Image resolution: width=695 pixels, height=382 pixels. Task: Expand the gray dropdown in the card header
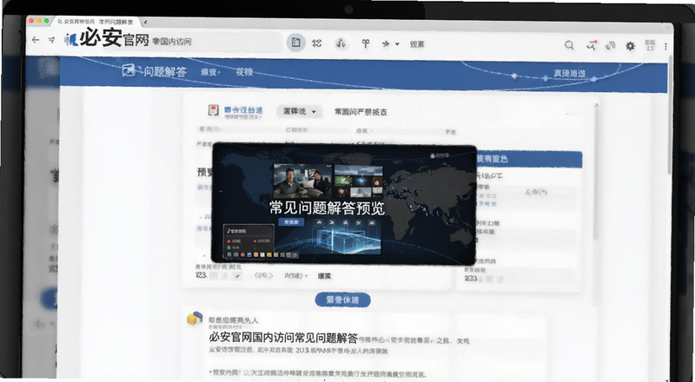point(299,111)
